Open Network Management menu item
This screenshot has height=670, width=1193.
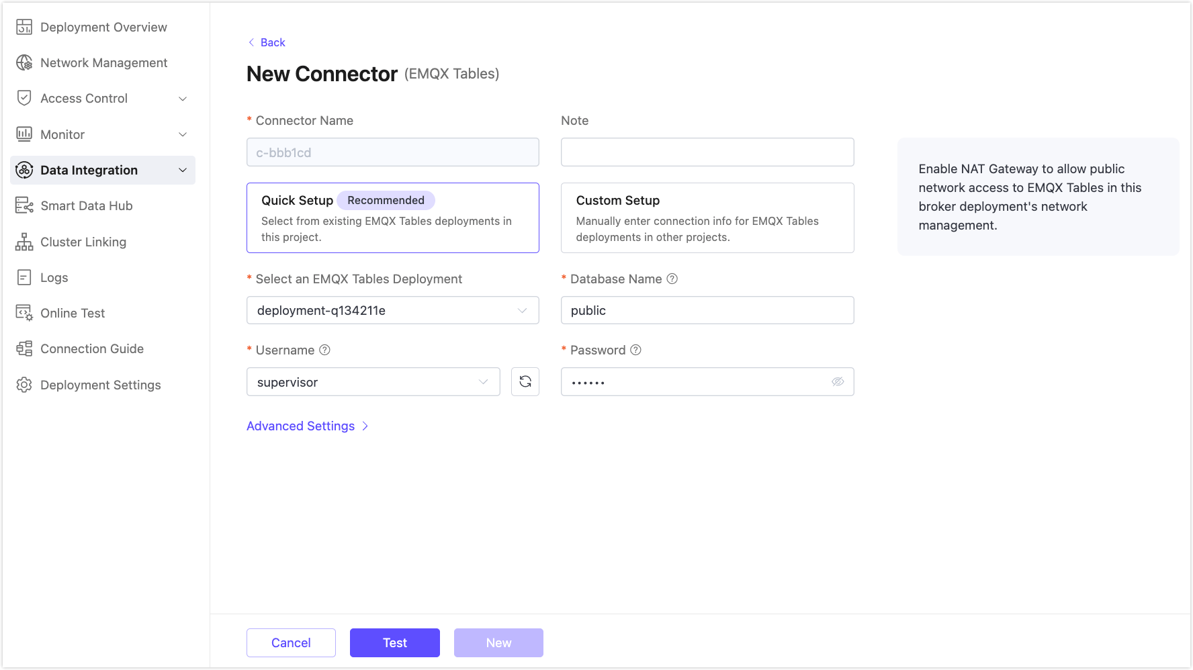click(103, 62)
